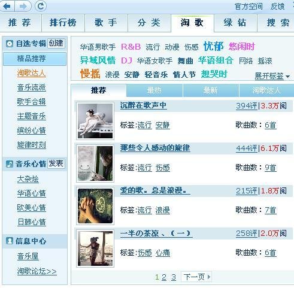Image resolution: width=294 pixels, height=288 pixels.
Task: Open album thumbnail for 爱的歌。总是浪漫。
Action: (95, 206)
